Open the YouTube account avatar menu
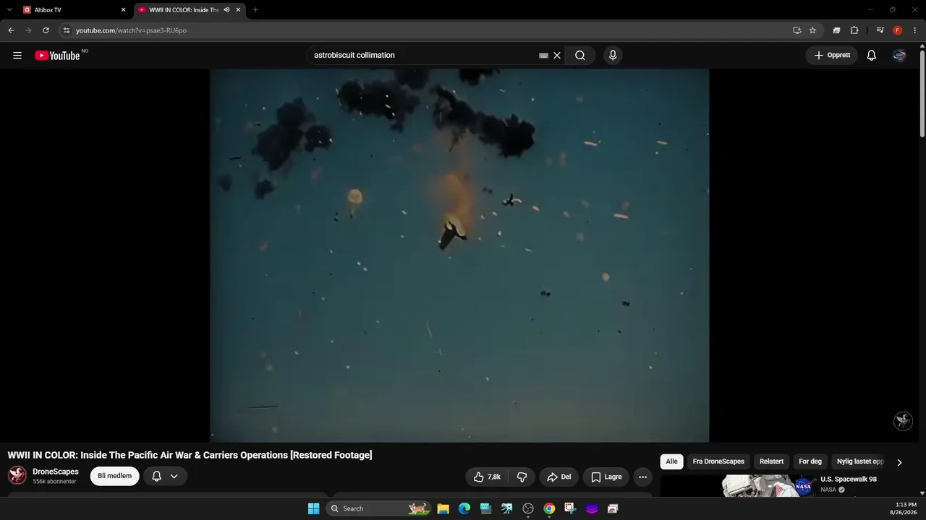Viewport: 926px width, 520px height. (899, 56)
